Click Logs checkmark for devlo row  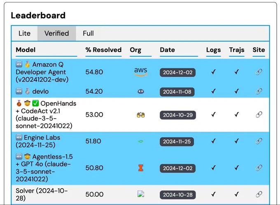pyautogui.click(x=213, y=91)
